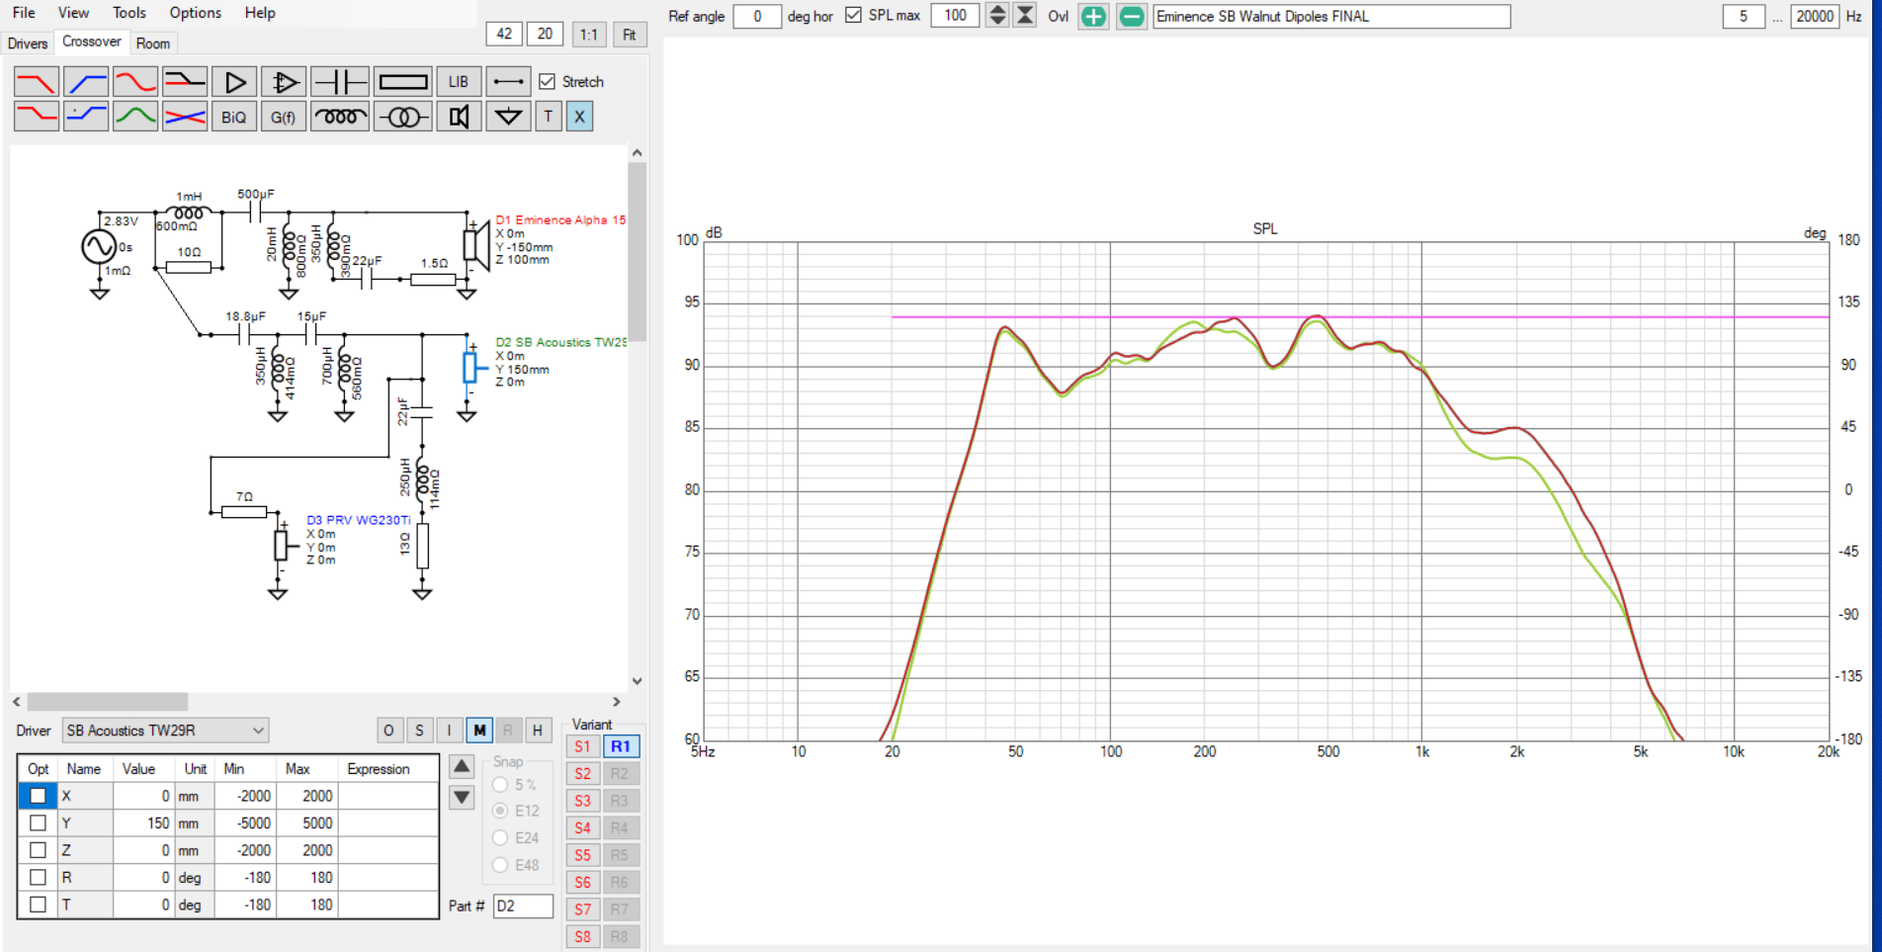Image resolution: width=1882 pixels, height=952 pixels.
Task: Open the Driver selection dropdown
Action: [x=166, y=731]
